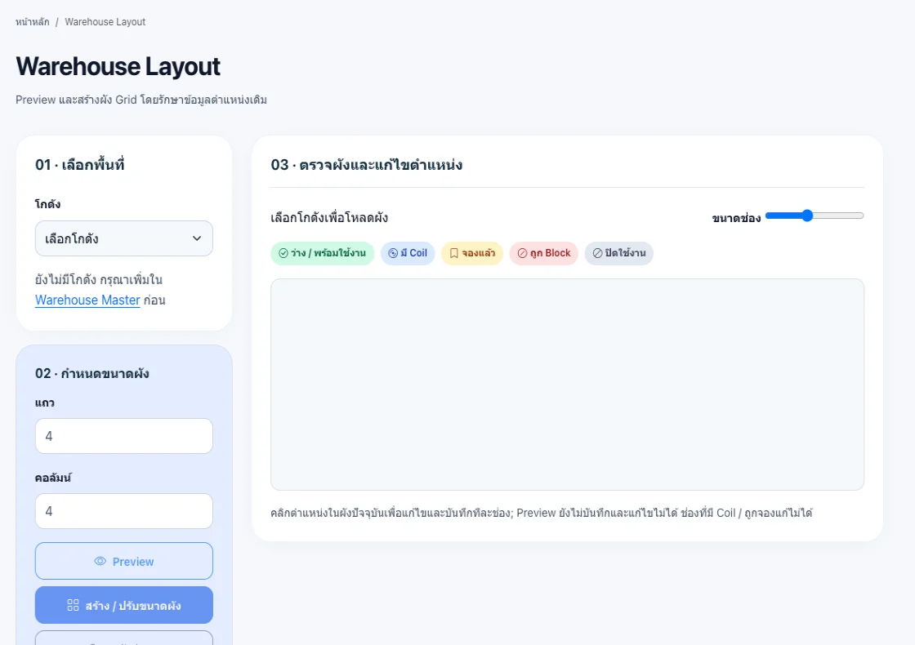Click the empty grid layout preview area
Screen dimensions: 915x645
coord(567,385)
